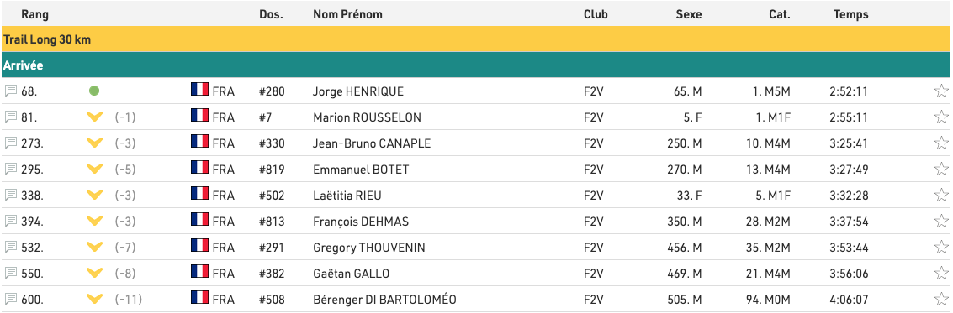Viewport: 953px width, 313px height.
Task: Click yellow chevron on Gaëtan GALLO row
Action: [x=94, y=273]
